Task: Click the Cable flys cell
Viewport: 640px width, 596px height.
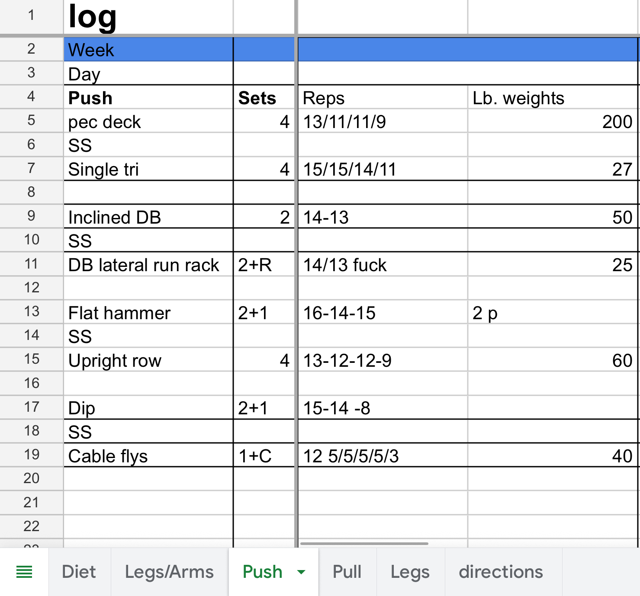Action: point(148,456)
